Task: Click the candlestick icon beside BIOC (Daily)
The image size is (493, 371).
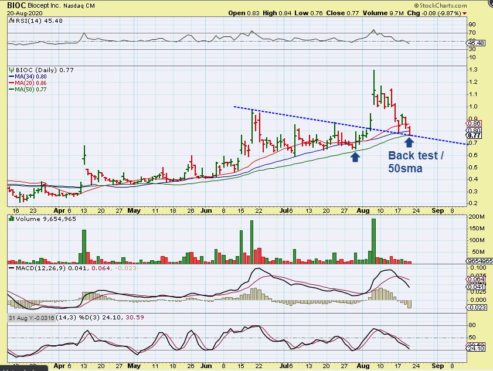Action: click(12, 70)
